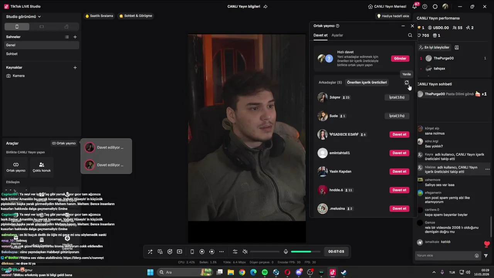Select landscape layout button
Image resolution: width=494 pixels, height=278 pixels.
click(x=42, y=27)
